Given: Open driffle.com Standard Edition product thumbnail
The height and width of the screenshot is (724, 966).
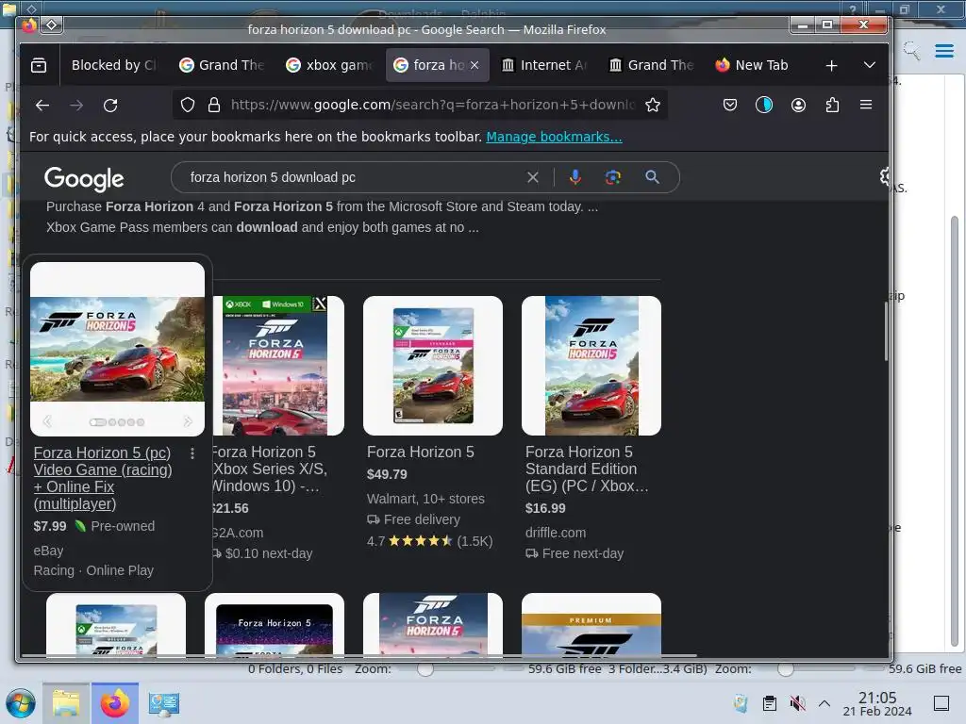Looking at the screenshot, I should [x=591, y=366].
